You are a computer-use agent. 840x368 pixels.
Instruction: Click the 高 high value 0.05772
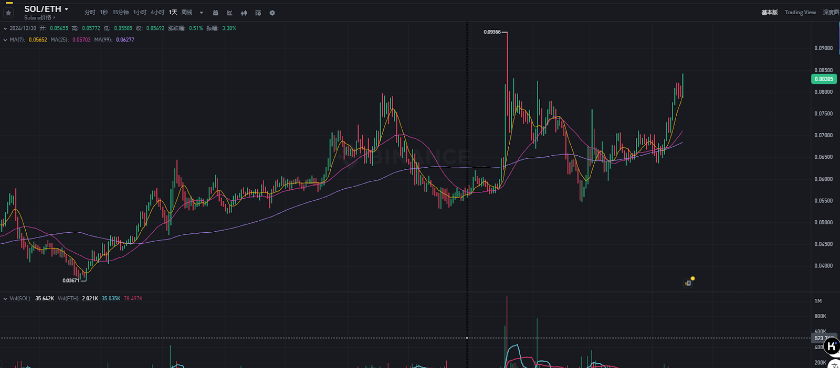point(91,28)
